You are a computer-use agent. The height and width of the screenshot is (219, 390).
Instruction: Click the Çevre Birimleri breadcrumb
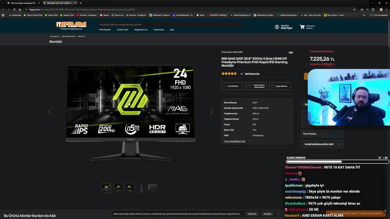tap(68, 36)
